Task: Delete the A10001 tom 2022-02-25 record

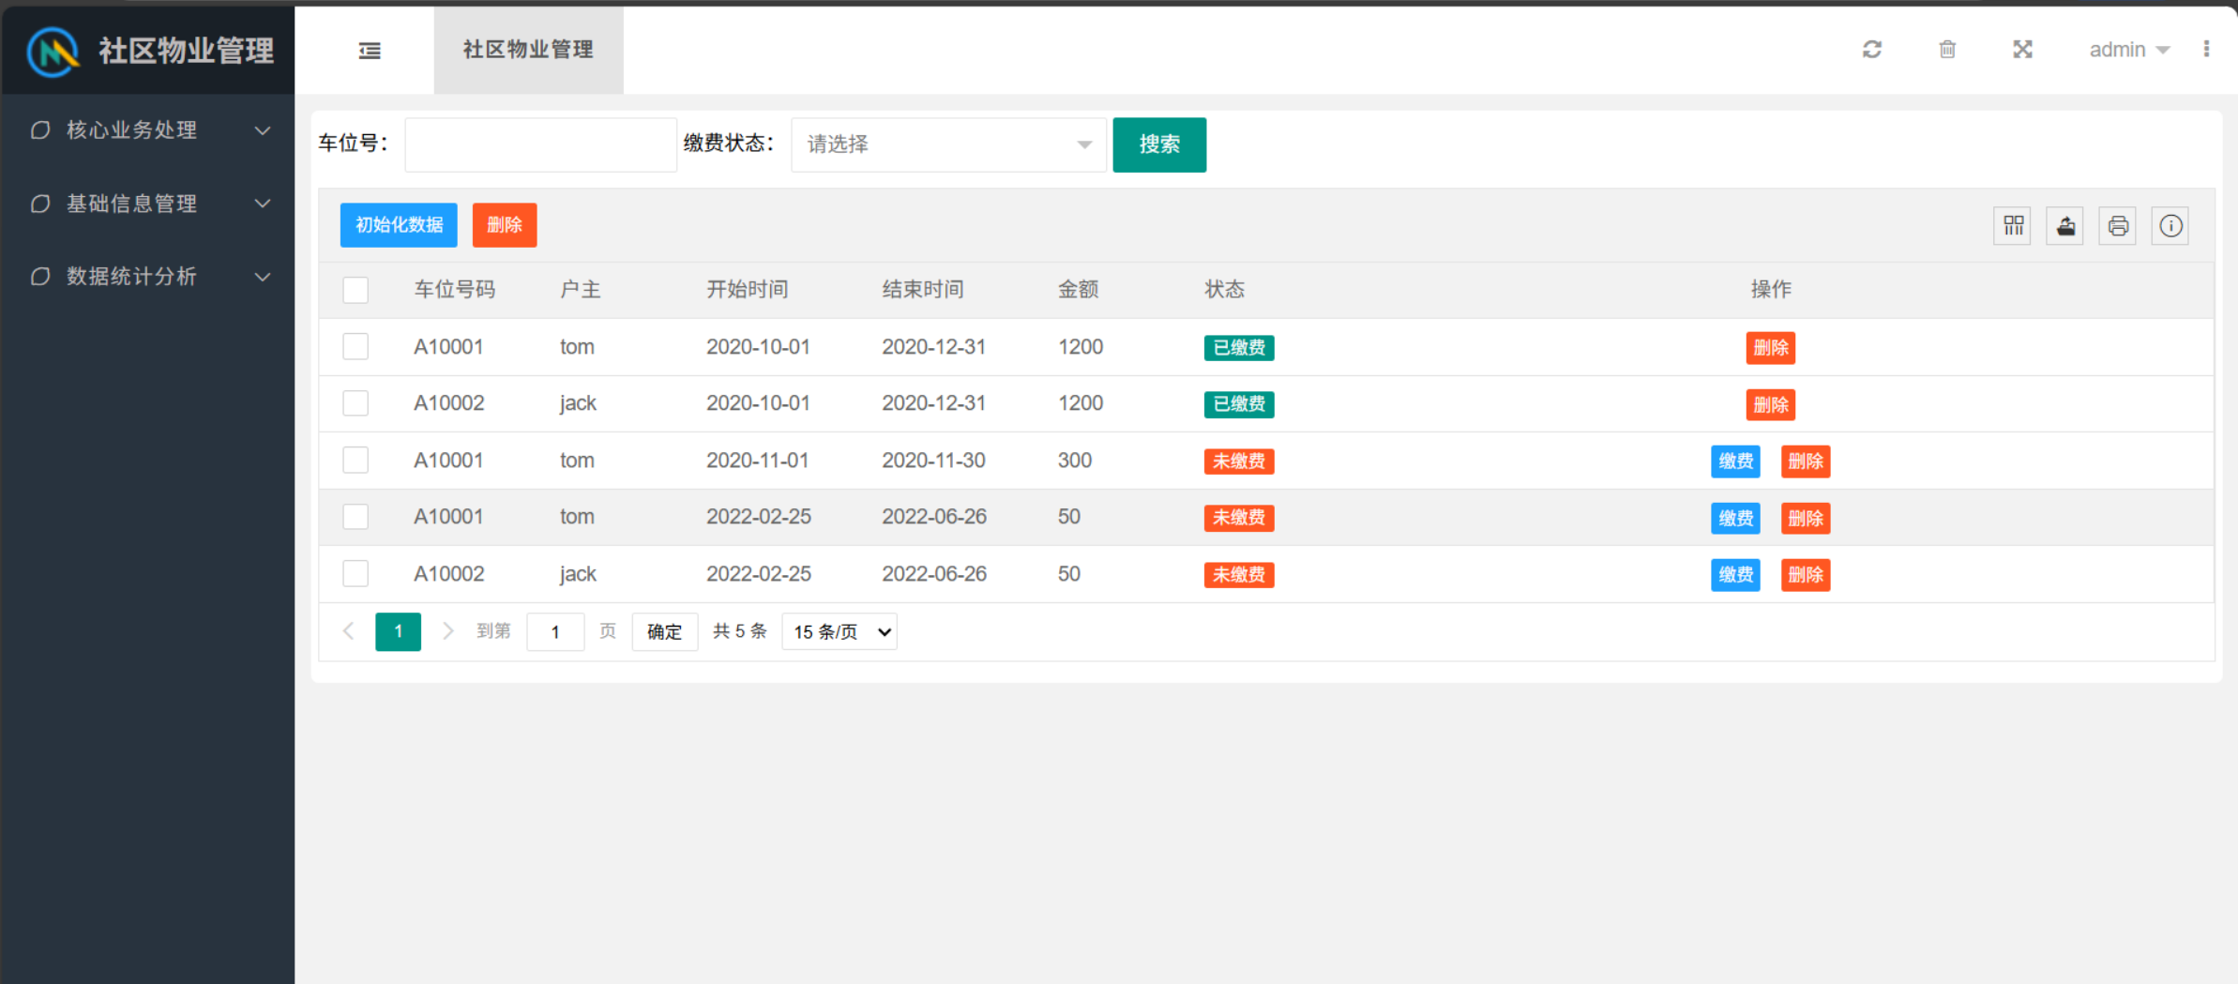Action: click(x=1806, y=519)
